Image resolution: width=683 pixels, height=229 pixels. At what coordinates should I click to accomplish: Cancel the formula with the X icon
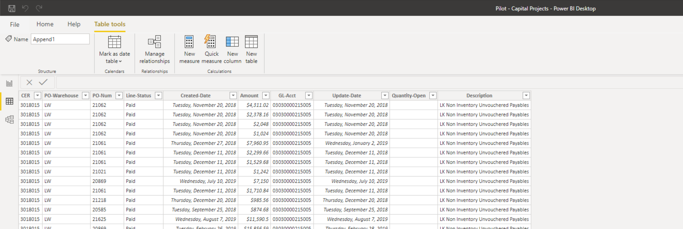coord(29,82)
